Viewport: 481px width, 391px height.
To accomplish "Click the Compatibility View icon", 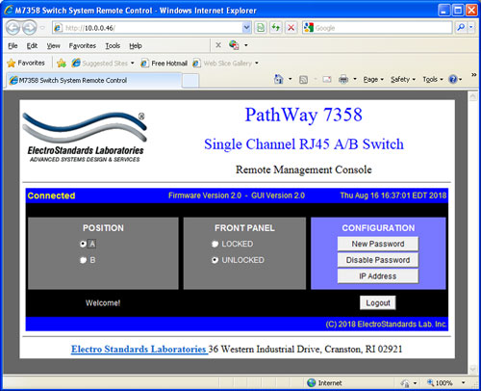I will (261, 28).
